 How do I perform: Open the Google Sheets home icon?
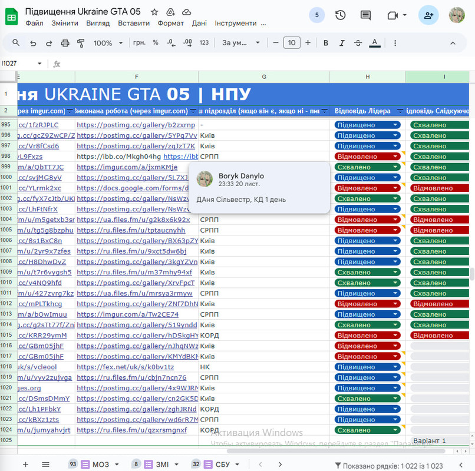point(12,16)
